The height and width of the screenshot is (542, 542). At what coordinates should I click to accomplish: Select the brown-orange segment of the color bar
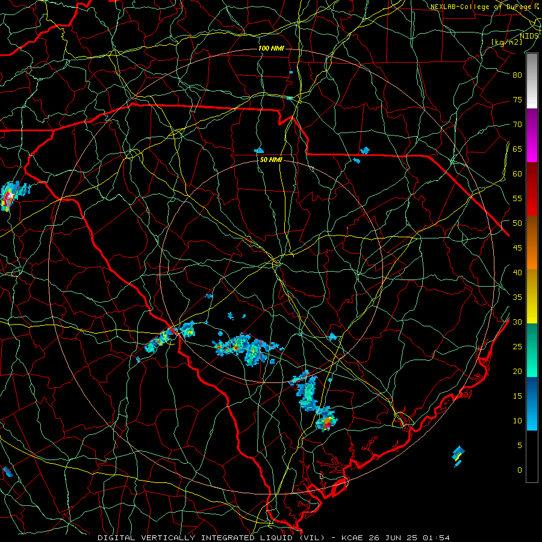(532, 243)
